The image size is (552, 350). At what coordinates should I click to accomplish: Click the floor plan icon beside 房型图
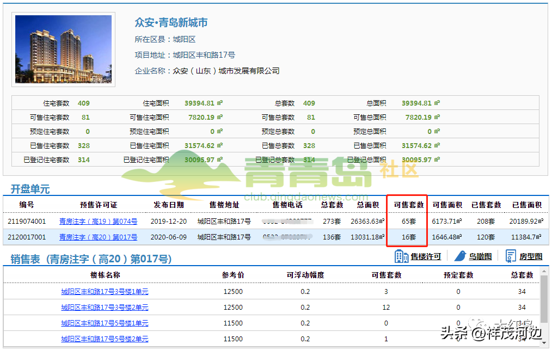click(511, 256)
